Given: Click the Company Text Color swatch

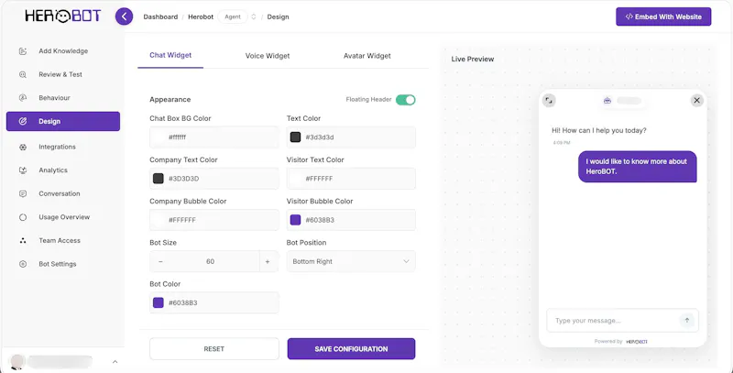Looking at the screenshot, I should (159, 178).
